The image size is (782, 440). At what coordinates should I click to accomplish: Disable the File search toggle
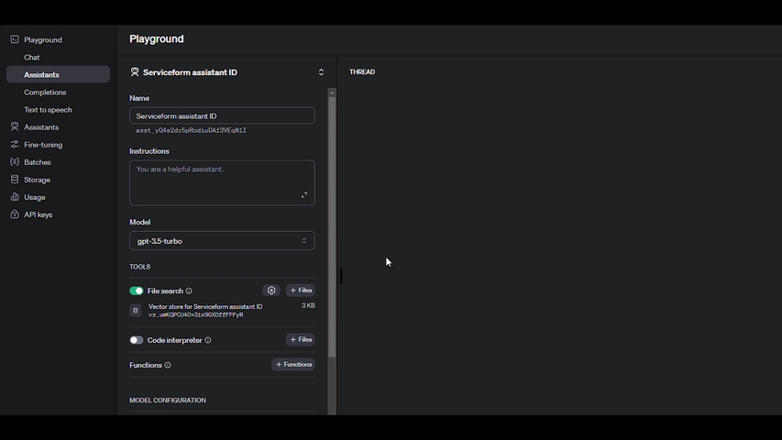pyautogui.click(x=137, y=291)
